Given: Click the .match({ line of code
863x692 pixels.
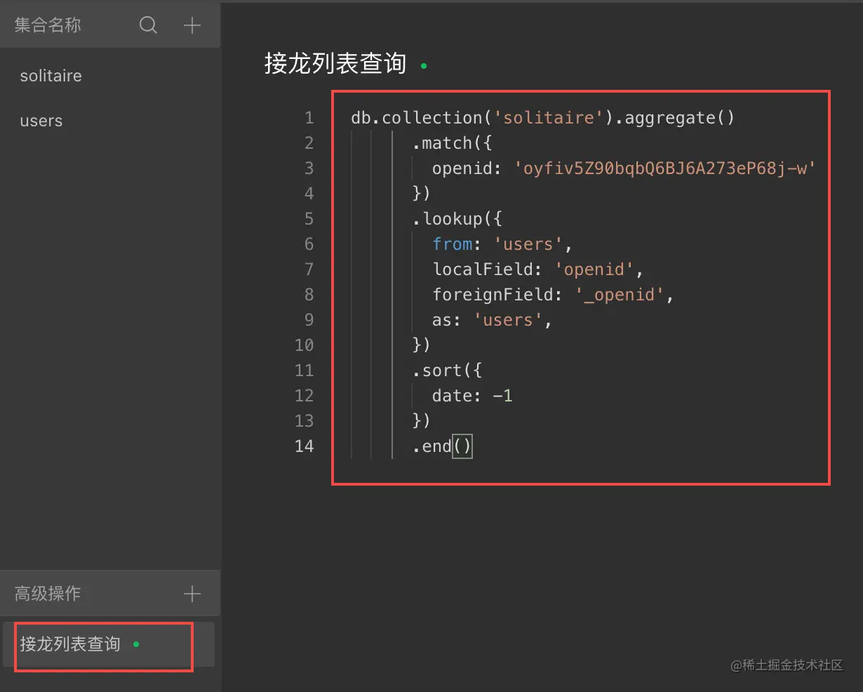Looking at the screenshot, I should tap(452, 143).
